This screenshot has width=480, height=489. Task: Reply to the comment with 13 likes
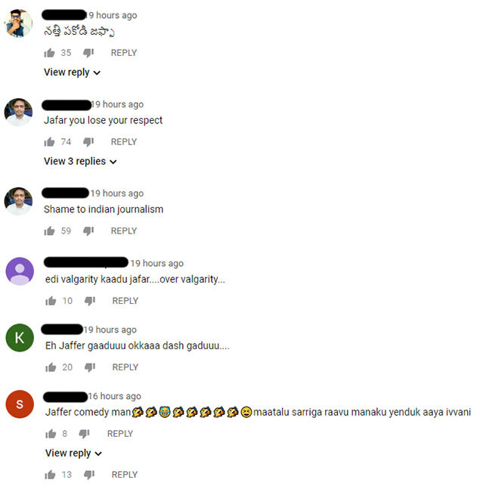[125, 475]
